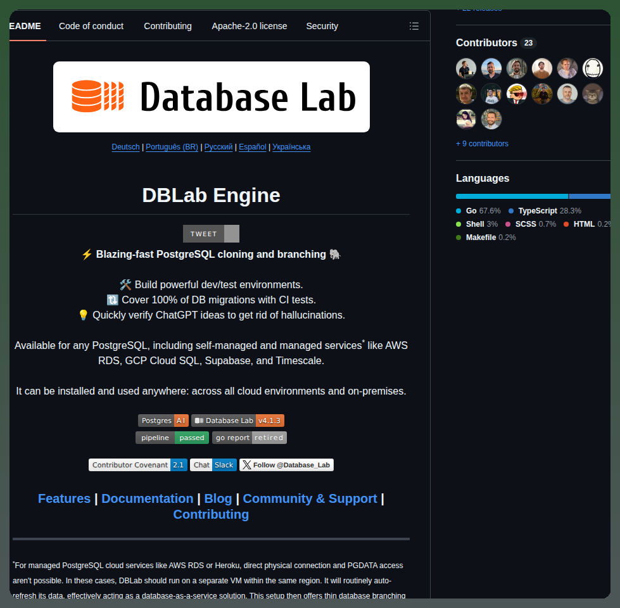The image size is (620, 608).
Task: Click the pipeline passed badge
Action: point(172,438)
